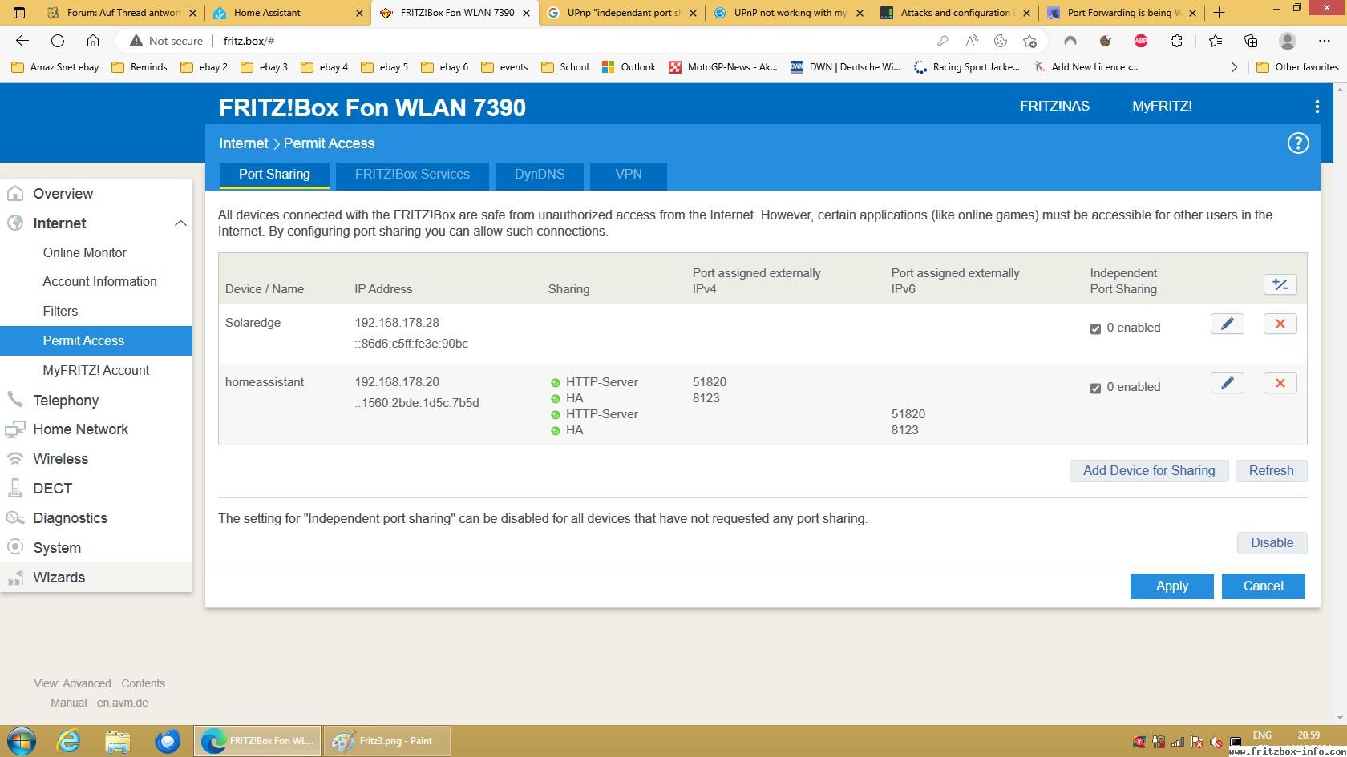This screenshot has width=1347, height=757.
Task: Switch to Fritz3.png Paint window
Action: (x=387, y=741)
